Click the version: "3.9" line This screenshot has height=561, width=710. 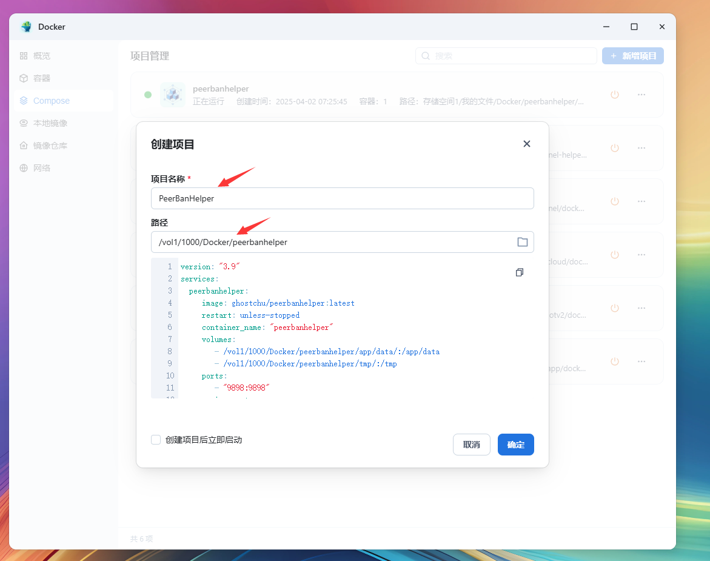point(210,267)
